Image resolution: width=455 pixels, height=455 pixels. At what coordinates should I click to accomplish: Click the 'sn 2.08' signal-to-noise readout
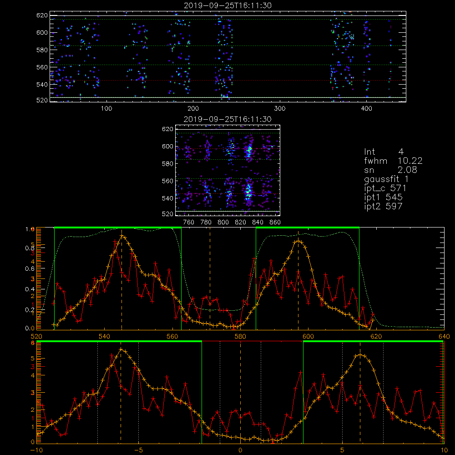pyautogui.click(x=390, y=169)
